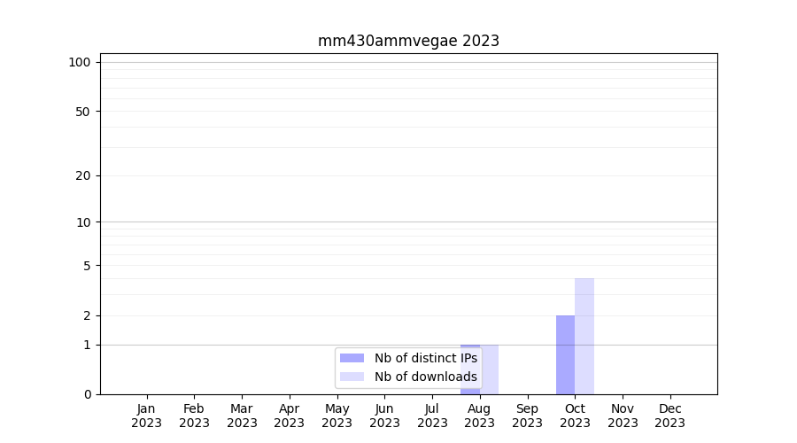This screenshot has width=797, height=443.
Task: Select the Nb of distinct IPs legend label
Action: coord(425,358)
